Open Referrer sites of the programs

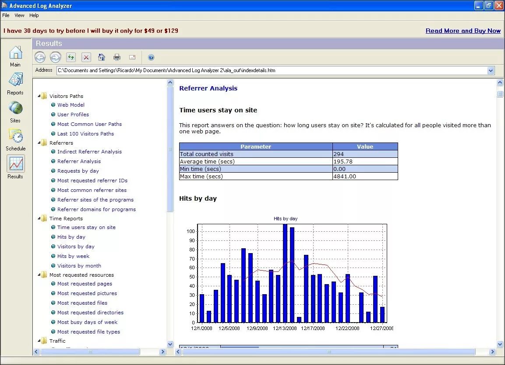coord(95,200)
